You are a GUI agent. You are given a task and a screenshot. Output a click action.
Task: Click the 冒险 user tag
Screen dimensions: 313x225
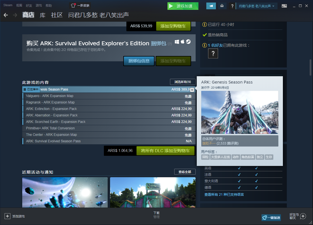(x=205, y=157)
